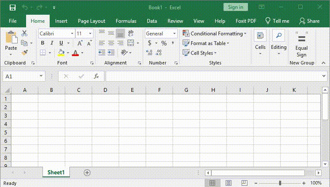Screen dimensions: 330x187
Task: Open Name Box A1 dropdown arrow
Action: click(x=41, y=76)
